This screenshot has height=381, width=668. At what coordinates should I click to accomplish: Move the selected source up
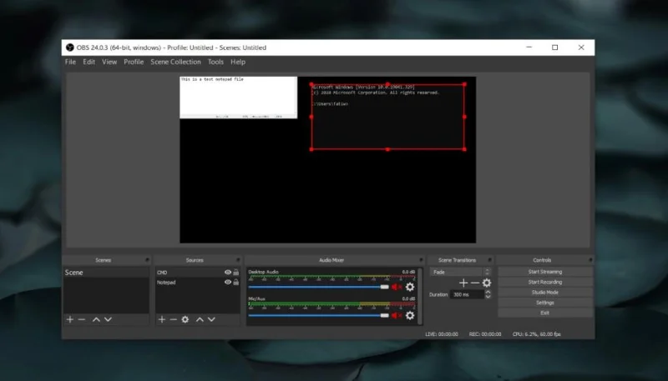coord(200,319)
